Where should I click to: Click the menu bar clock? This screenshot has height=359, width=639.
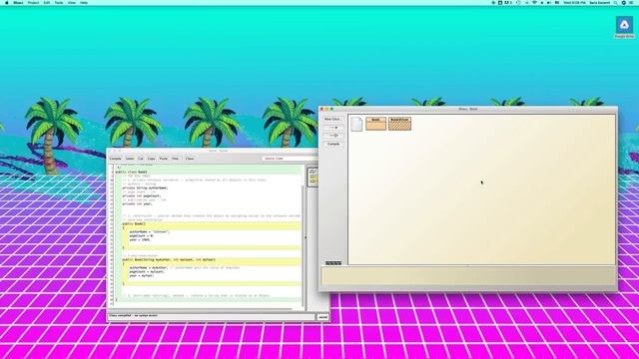(575, 3)
